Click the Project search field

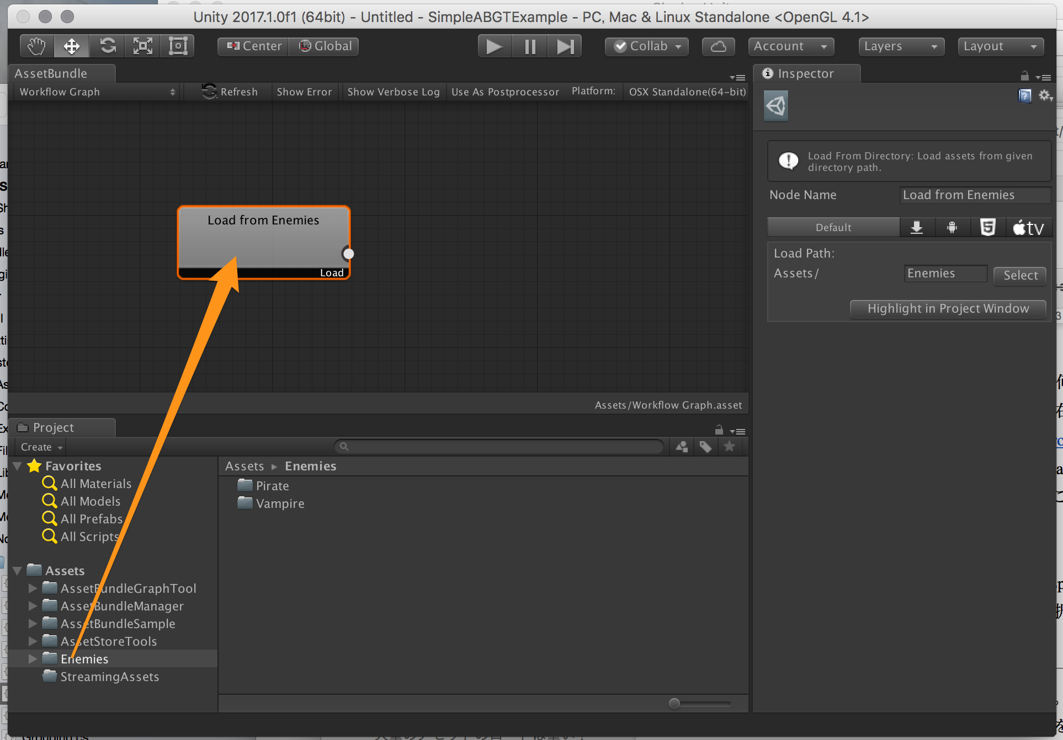point(499,447)
